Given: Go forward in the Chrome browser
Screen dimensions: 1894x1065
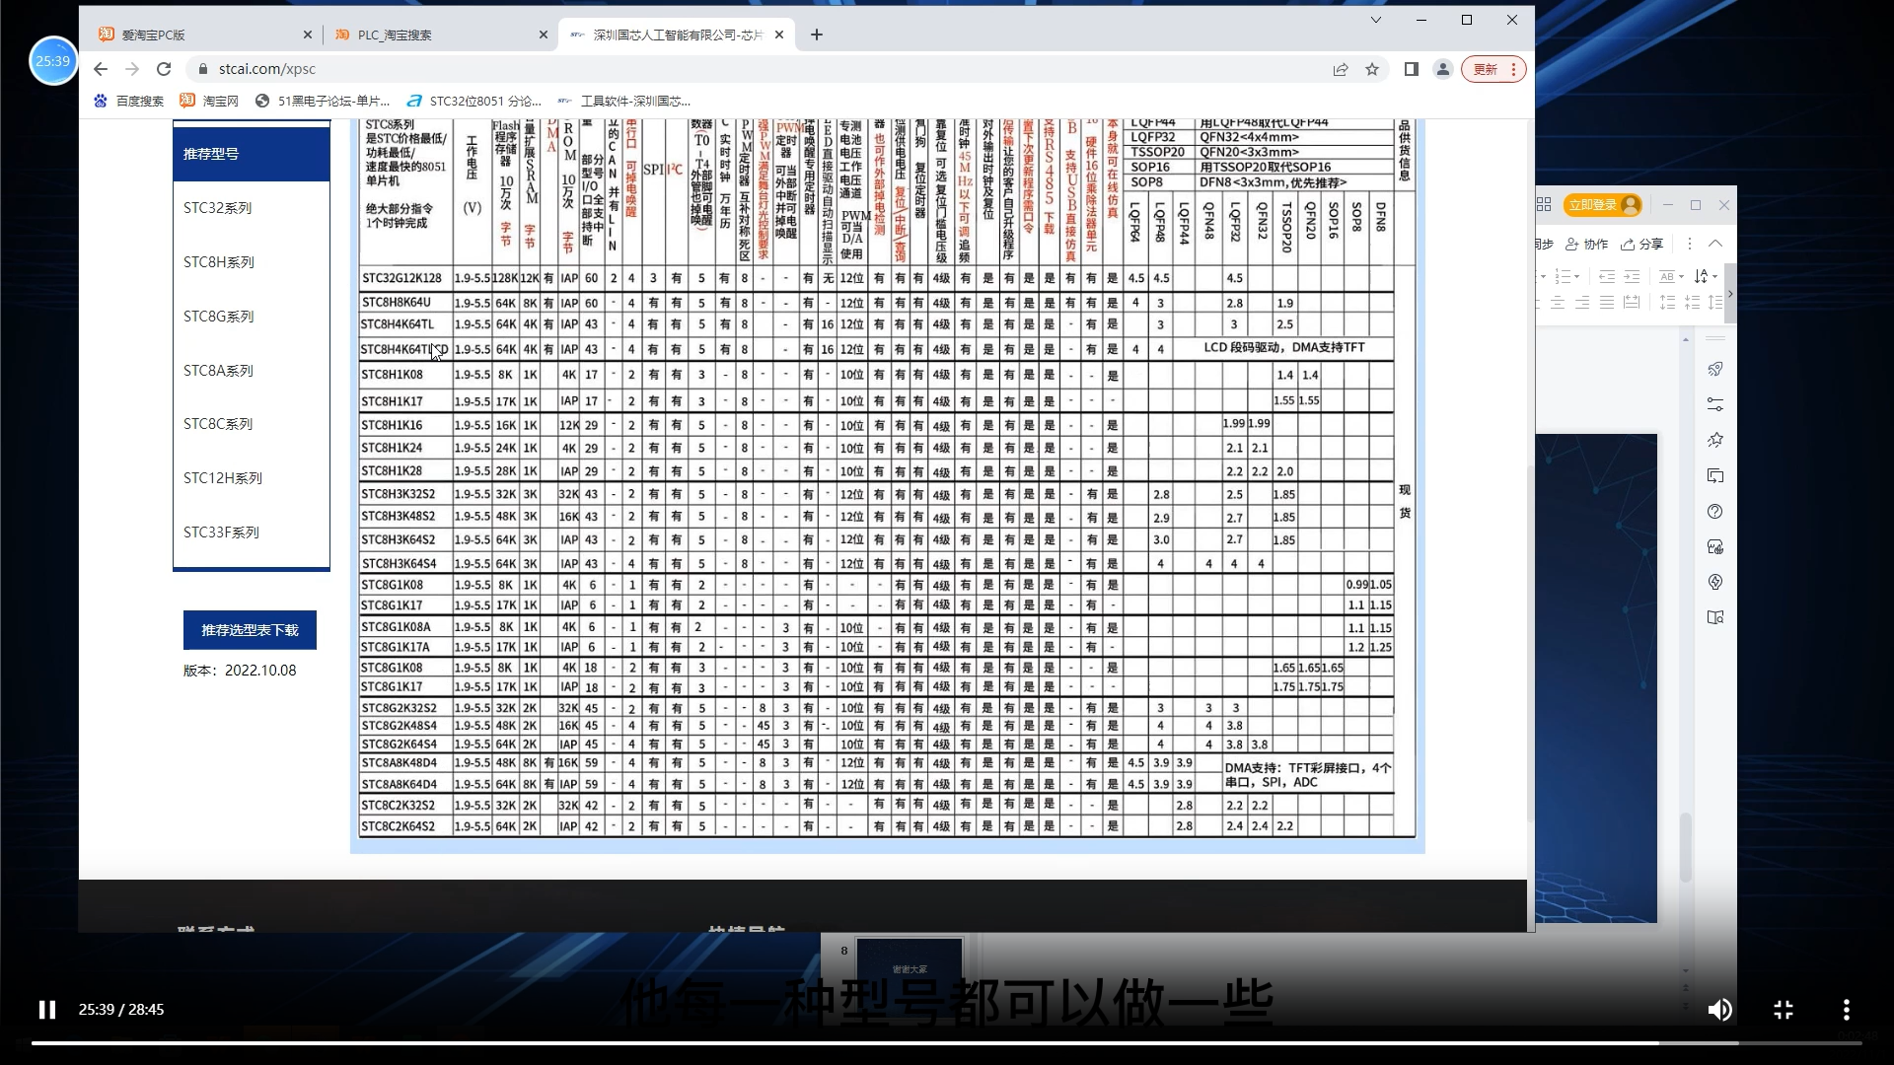Looking at the screenshot, I should [132, 69].
